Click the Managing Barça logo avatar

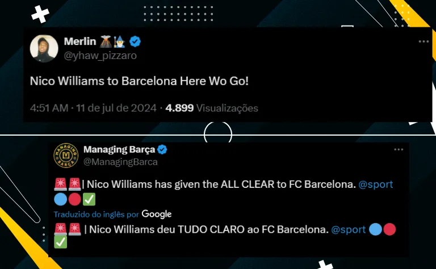click(x=66, y=155)
